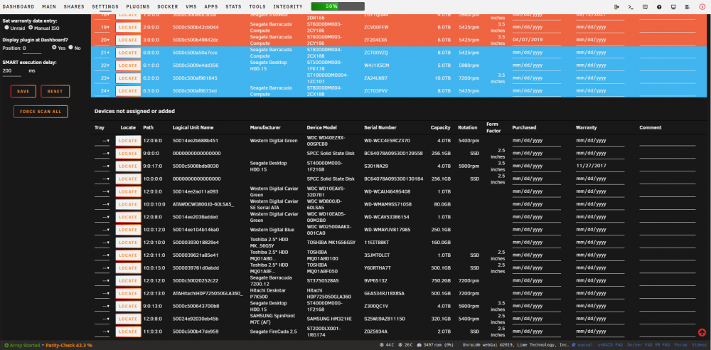Select the Unraid warranty date radio button

pyautogui.click(x=6, y=28)
